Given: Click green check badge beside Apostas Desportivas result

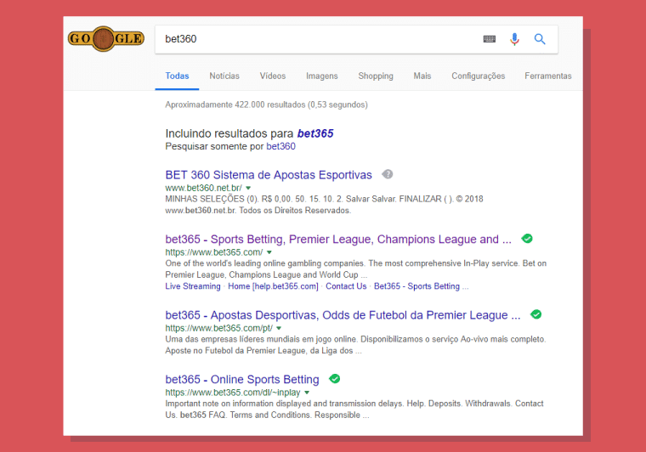Looking at the screenshot, I should coord(536,314).
